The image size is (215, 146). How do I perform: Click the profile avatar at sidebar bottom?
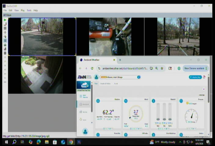85,131
